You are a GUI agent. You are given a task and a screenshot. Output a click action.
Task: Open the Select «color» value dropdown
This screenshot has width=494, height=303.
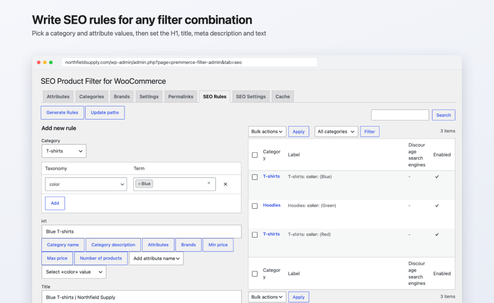[74, 272]
